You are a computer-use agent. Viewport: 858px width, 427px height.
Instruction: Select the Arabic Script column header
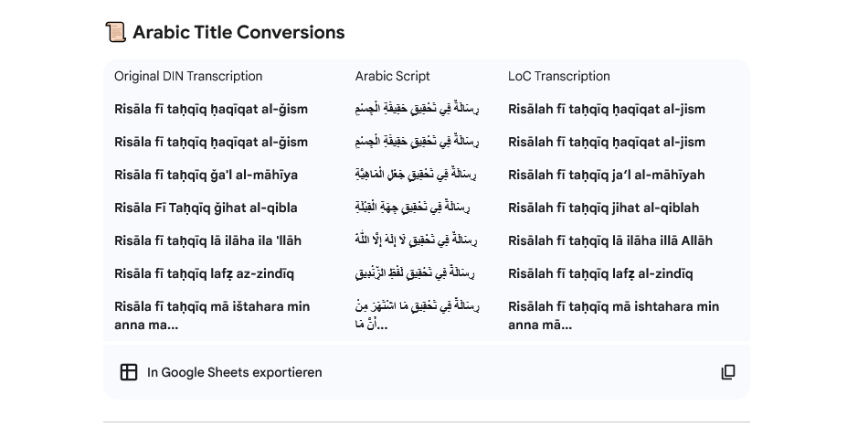392,77
